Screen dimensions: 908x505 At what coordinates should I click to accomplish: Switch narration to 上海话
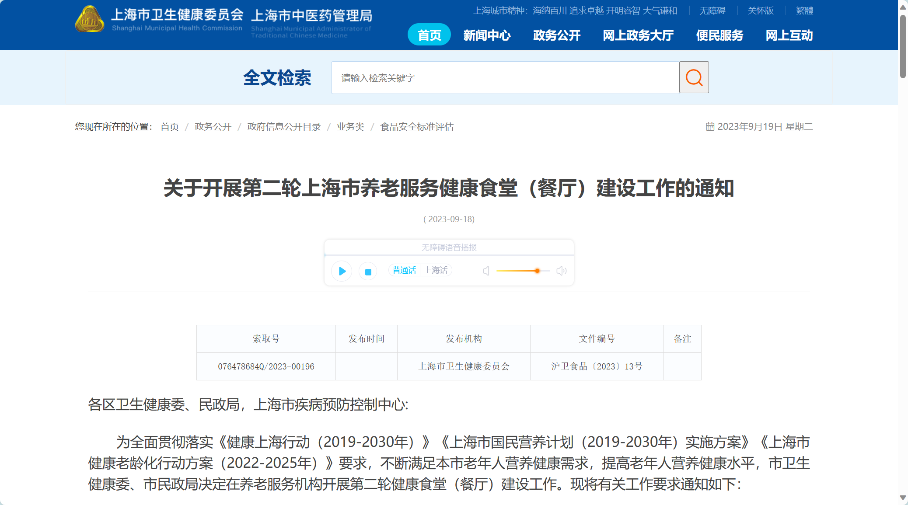point(436,270)
